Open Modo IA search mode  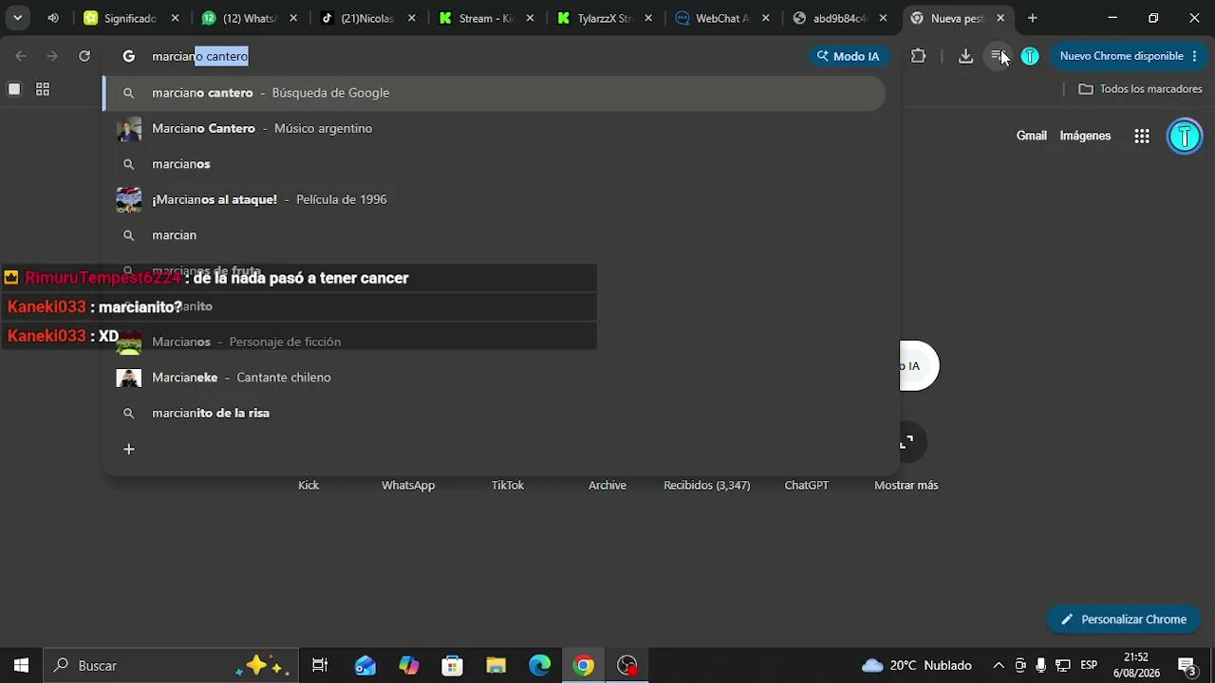tap(849, 56)
